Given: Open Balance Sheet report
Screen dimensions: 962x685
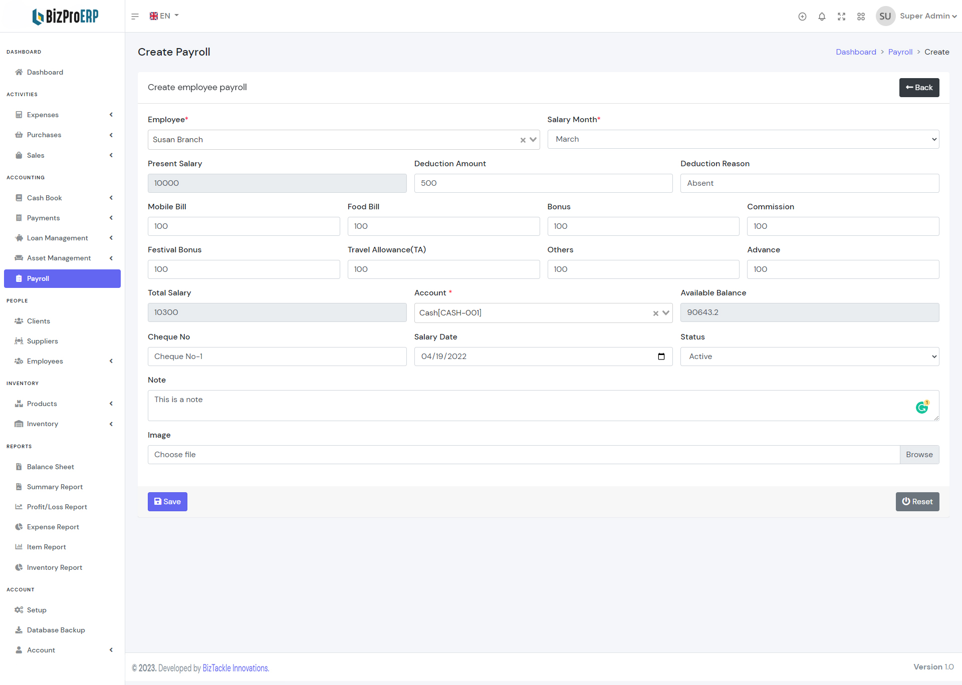Looking at the screenshot, I should click(x=50, y=467).
